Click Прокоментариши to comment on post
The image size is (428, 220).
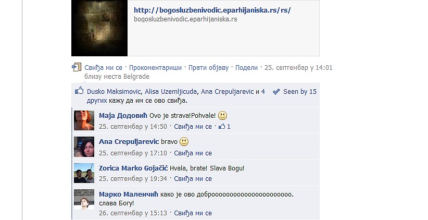coord(155,68)
